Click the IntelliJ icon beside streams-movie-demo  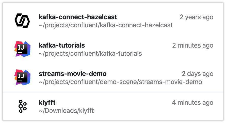[x=22, y=77]
